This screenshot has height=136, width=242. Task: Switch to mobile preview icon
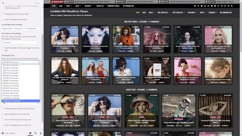[41, 133]
